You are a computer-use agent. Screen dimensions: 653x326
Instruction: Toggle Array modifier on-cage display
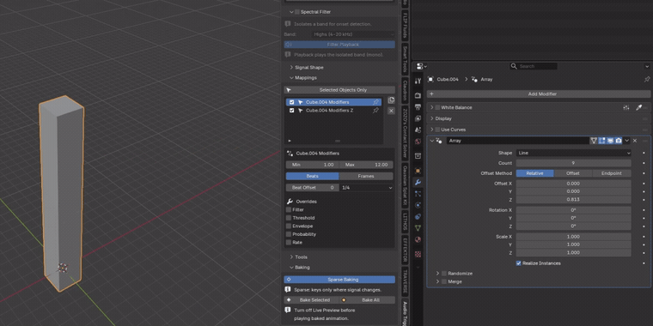tap(594, 141)
